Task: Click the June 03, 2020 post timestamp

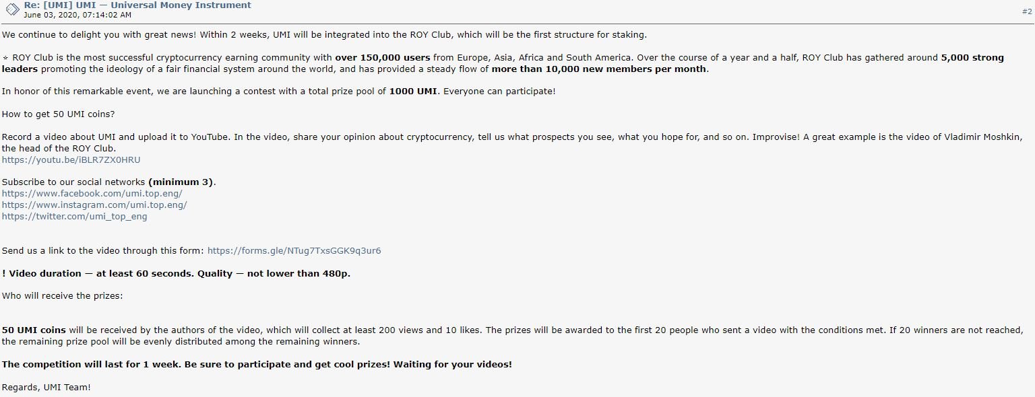Action: pyautogui.click(x=77, y=15)
